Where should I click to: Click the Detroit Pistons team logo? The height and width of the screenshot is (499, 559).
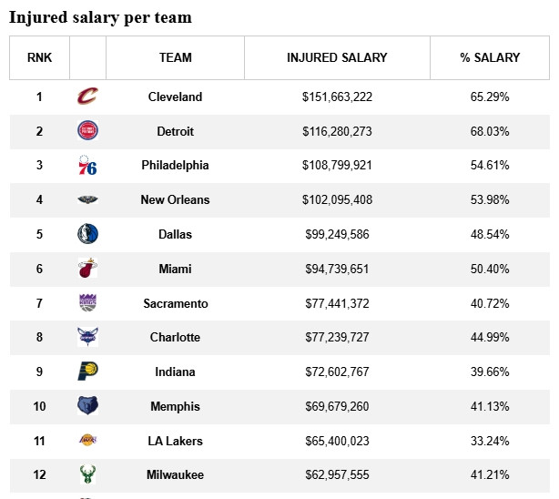click(87, 131)
